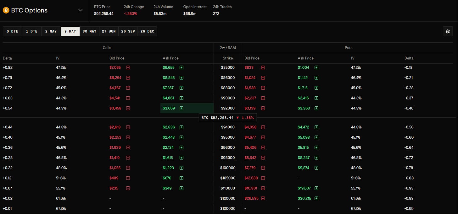Click green plus beside $30,215 put ask

[316, 198]
